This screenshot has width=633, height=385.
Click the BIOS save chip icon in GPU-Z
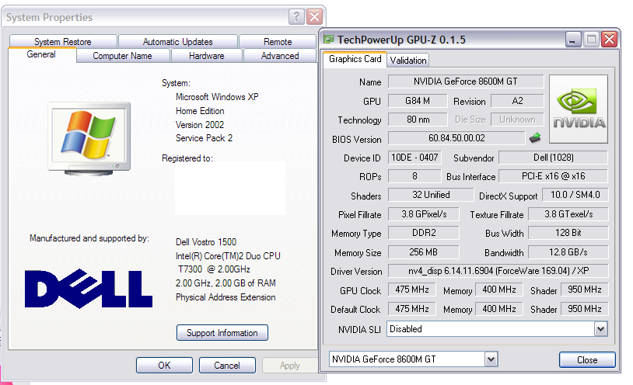pos(535,138)
